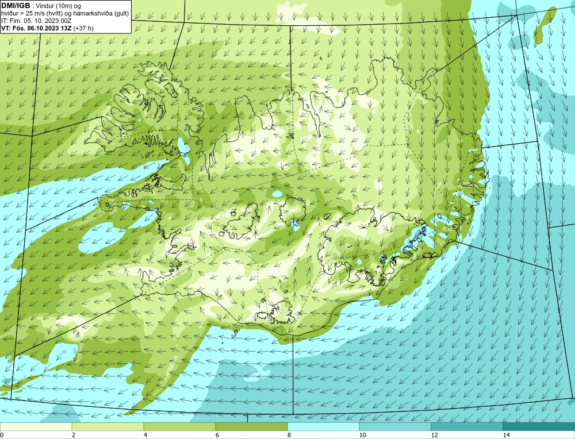
Task: Click the legend scale label 10
Action: 362,435
